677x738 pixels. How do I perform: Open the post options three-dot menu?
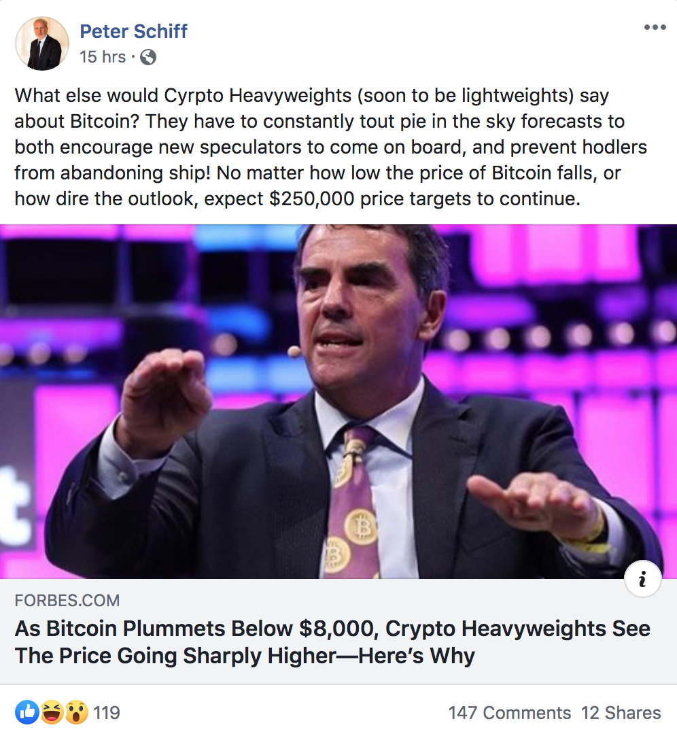[655, 27]
